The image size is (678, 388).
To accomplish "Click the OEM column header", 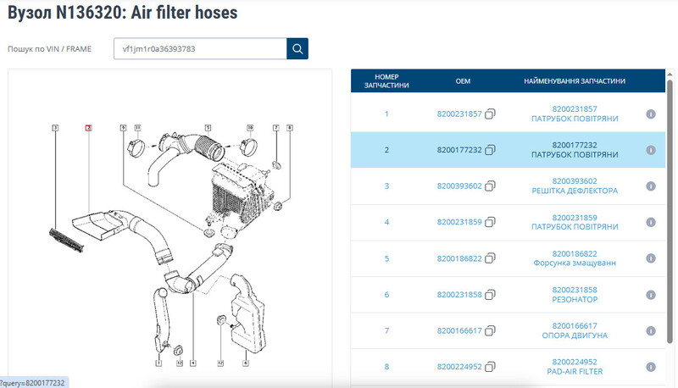I will [463, 81].
